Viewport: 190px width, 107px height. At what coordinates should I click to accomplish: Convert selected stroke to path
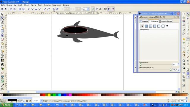57,9
